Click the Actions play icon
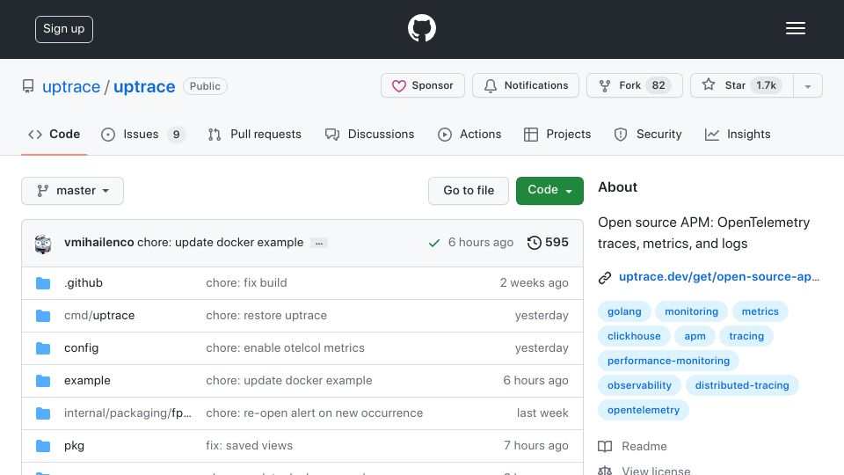844x475 pixels. pyautogui.click(x=444, y=134)
